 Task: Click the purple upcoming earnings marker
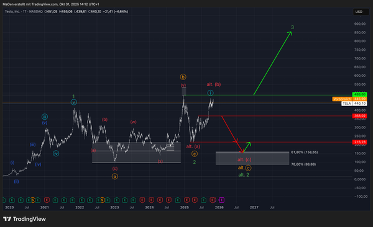[221, 200]
